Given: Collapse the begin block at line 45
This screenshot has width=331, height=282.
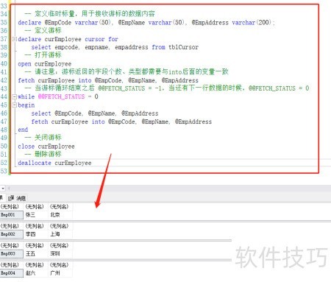Looking at the screenshot, I should click(15, 105).
